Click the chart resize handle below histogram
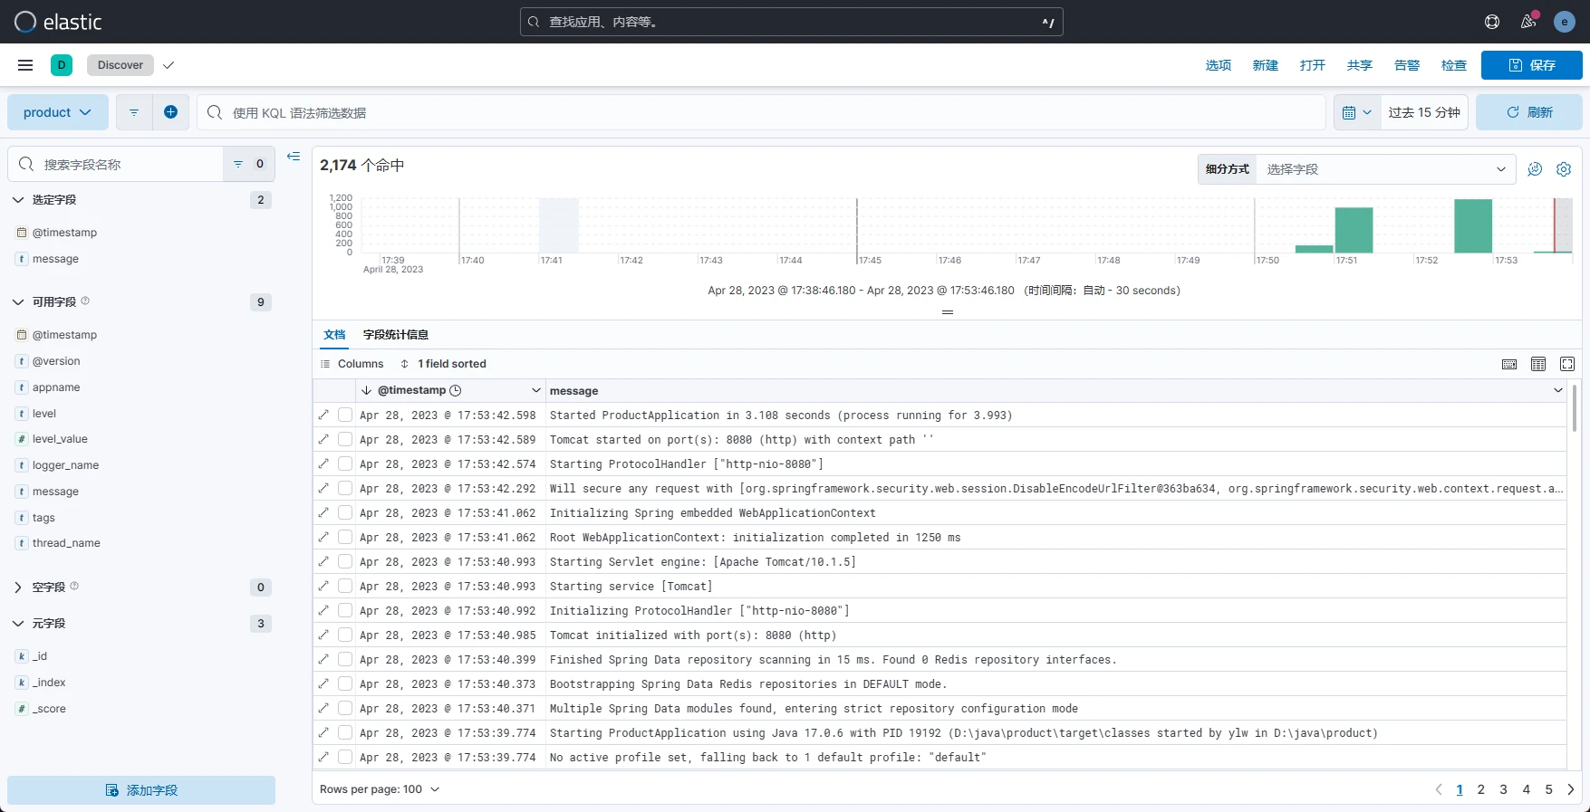Image resolution: width=1590 pixels, height=812 pixels. [x=948, y=312]
